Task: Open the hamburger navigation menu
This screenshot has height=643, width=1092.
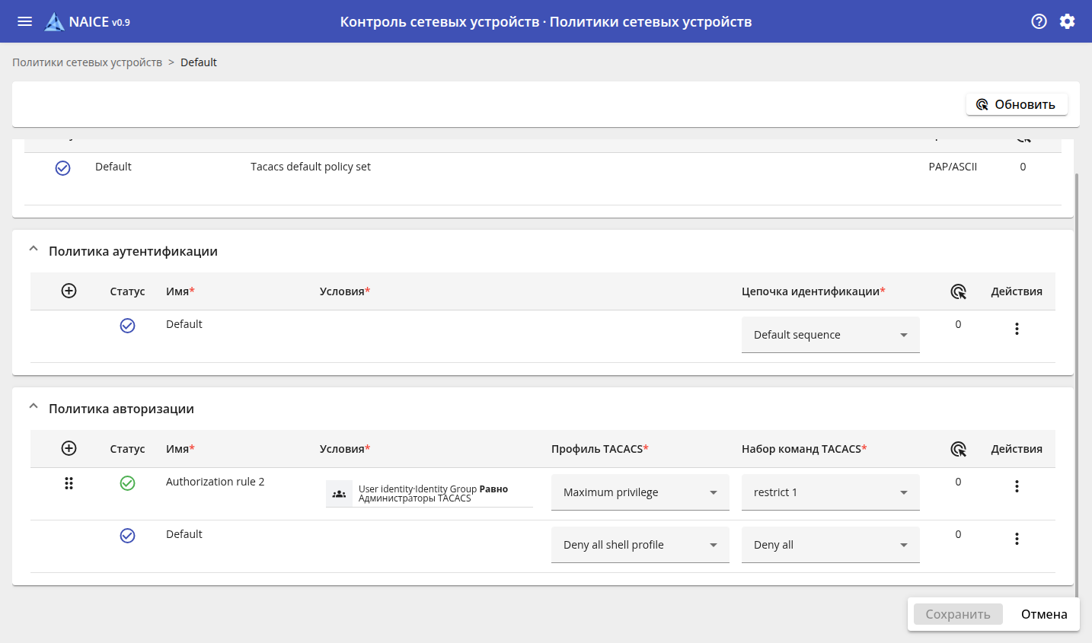Action: pos(24,21)
